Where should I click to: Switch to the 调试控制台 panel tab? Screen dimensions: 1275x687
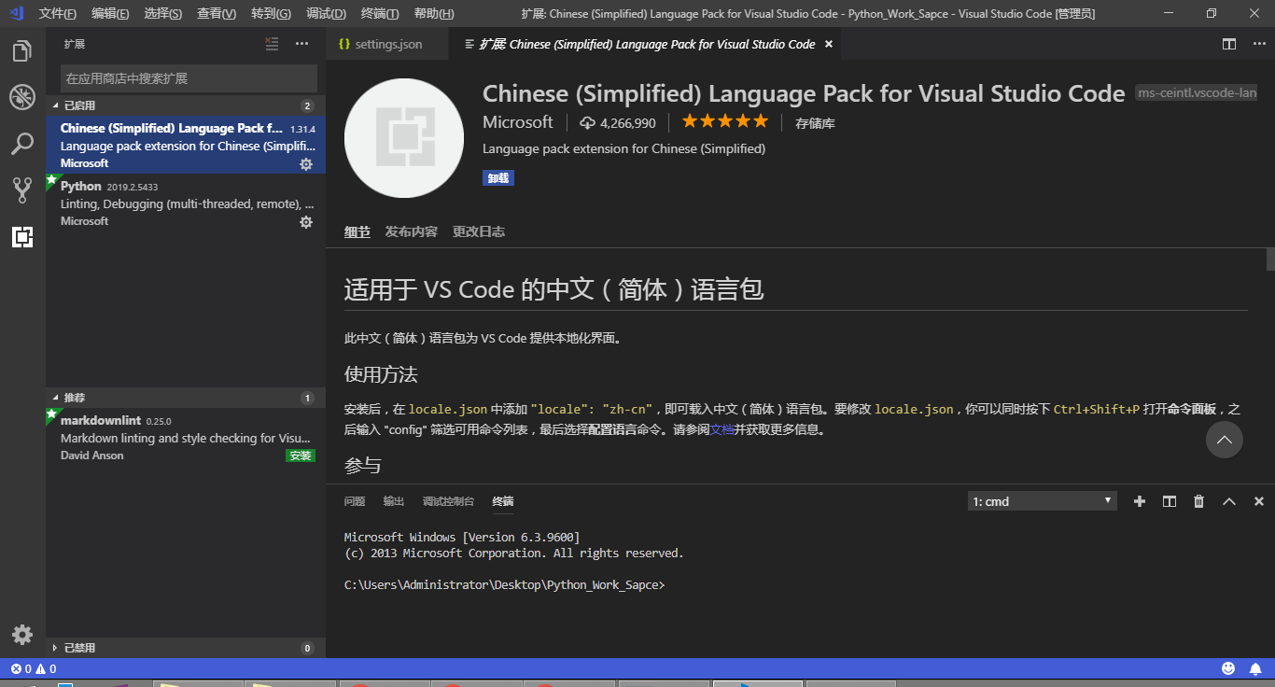coord(448,501)
